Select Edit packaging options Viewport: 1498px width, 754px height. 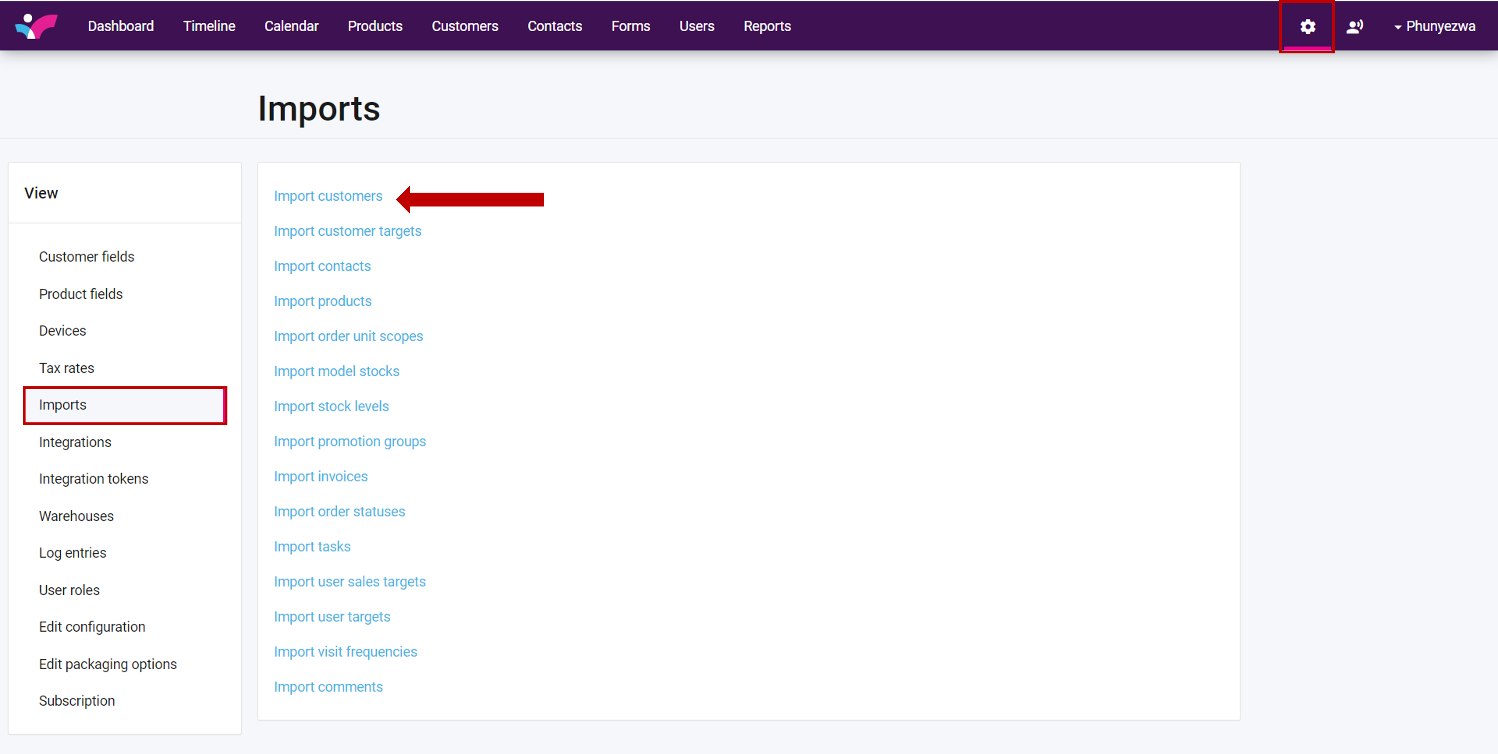[x=108, y=665]
